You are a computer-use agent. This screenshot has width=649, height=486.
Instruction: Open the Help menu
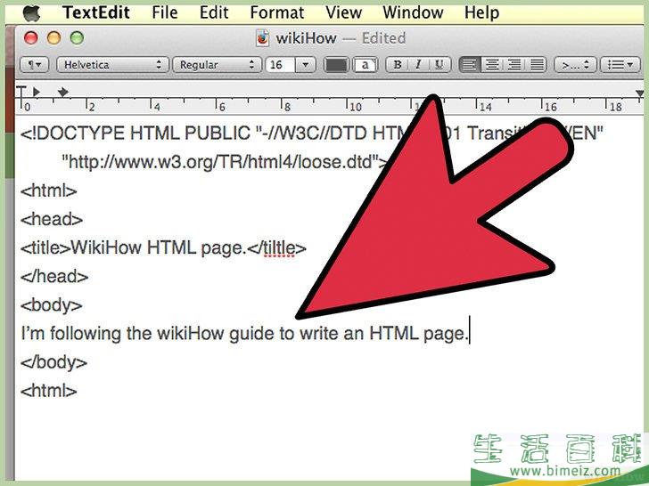point(481,12)
